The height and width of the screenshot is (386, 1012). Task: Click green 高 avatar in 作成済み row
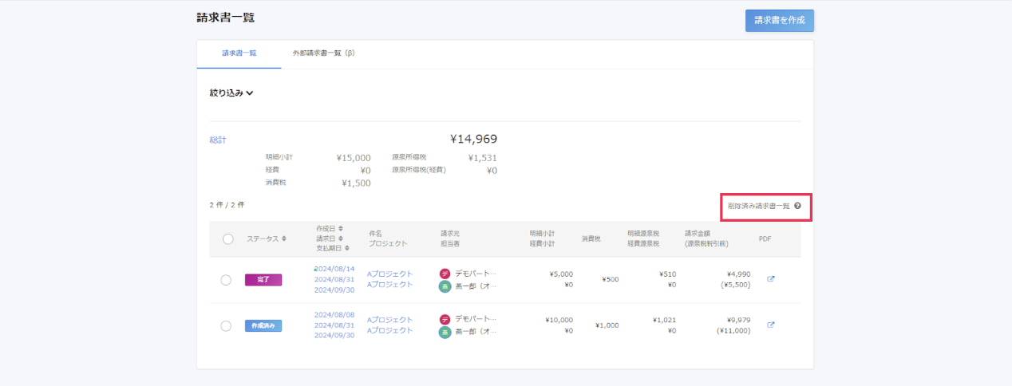[445, 332]
